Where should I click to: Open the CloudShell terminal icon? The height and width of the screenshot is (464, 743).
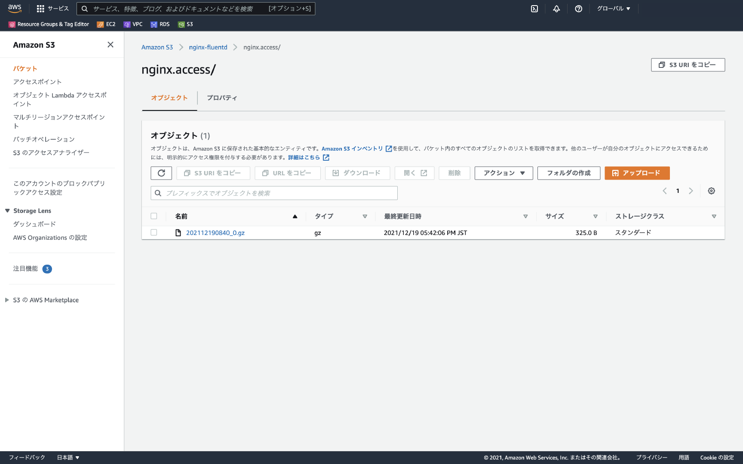coord(534,9)
